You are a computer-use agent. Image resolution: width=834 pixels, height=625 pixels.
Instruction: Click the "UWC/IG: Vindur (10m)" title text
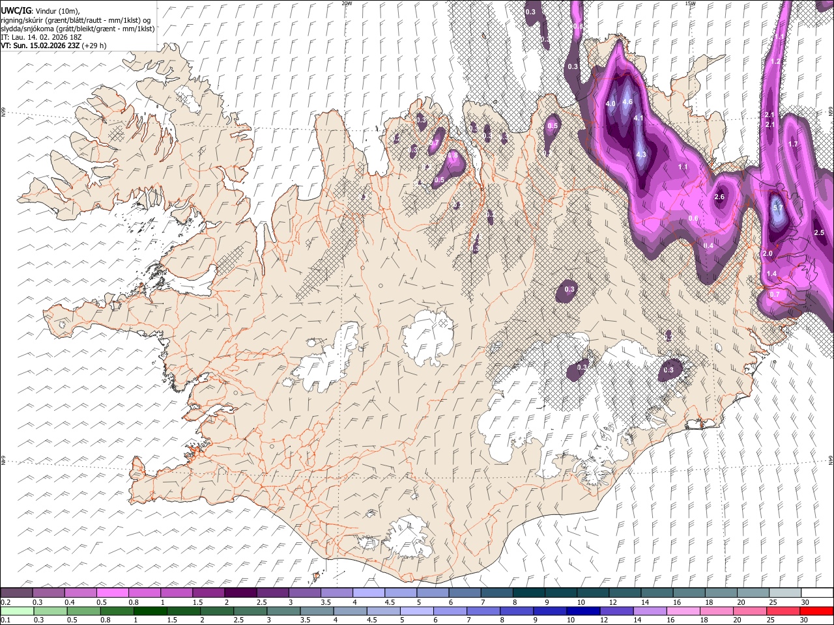tap(40, 11)
